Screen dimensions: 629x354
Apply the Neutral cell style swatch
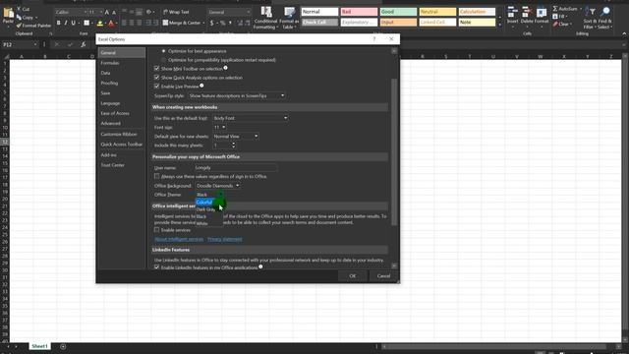(437, 12)
